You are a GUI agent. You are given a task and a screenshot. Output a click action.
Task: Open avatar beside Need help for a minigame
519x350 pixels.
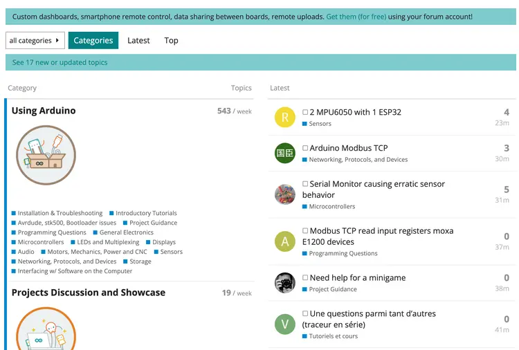[x=284, y=283]
